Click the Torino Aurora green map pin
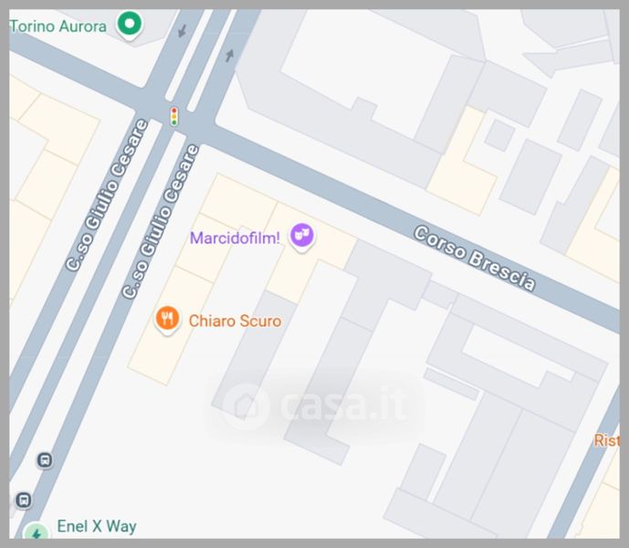This screenshot has width=629, height=548. [129, 25]
